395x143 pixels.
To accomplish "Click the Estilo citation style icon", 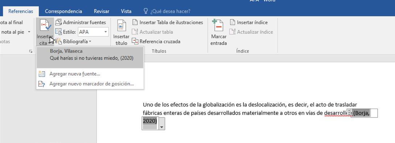I will pyautogui.click(x=58, y=32).
